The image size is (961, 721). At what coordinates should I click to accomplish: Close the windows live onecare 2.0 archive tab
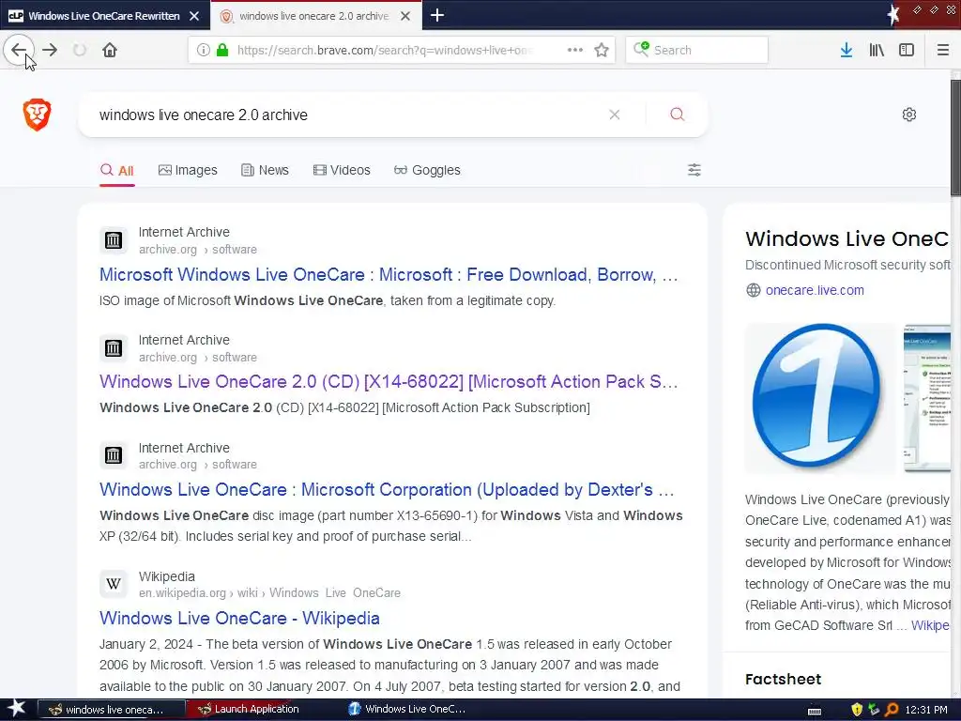coord(405,16)
